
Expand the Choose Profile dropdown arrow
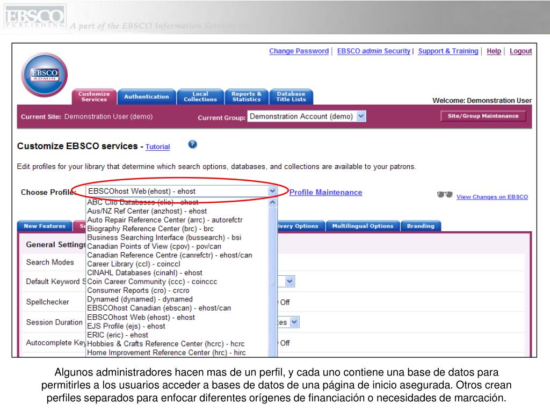point(272,191)
